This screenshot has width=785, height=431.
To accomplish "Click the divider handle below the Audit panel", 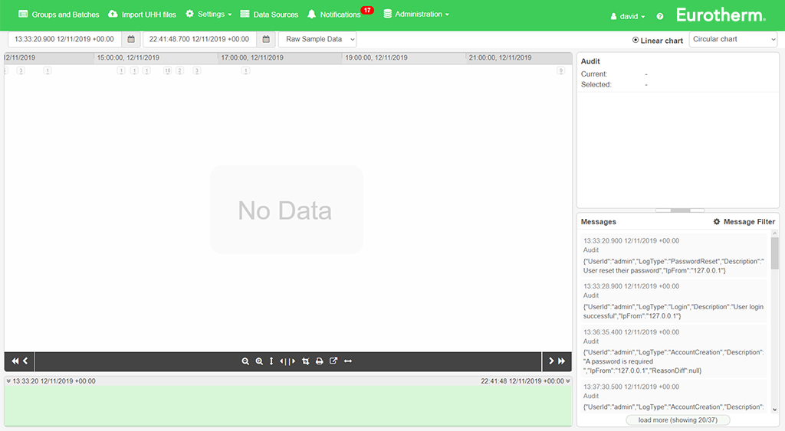I will [680, 211].
